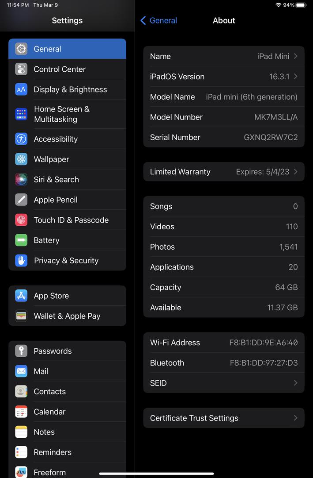Open the Control Center label
This screenshot has height=478, width=313.
60,69
